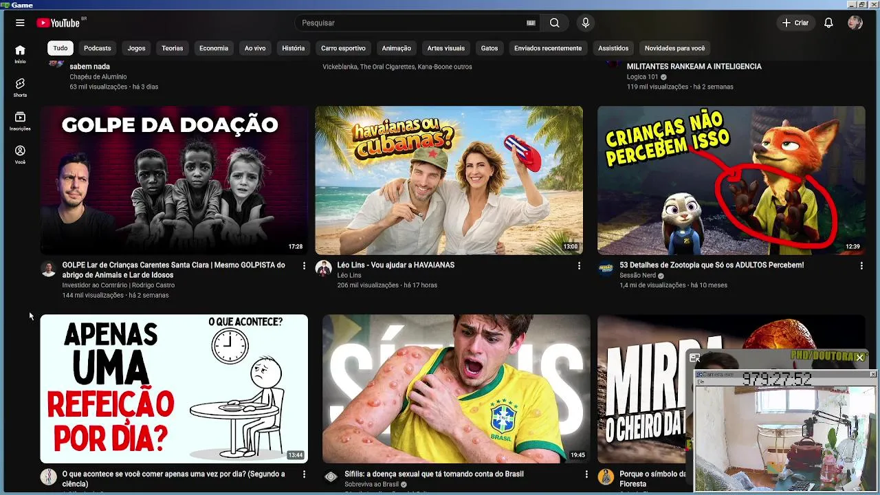Select the Artes visuais filter chip
Image resolution: width=880 pixels, height=495 pixels.
point(446,48)
